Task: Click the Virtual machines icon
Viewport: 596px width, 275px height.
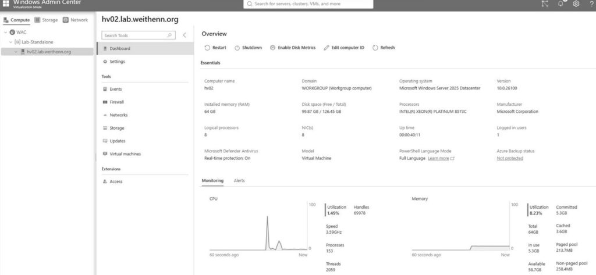Action: point(105,154)
